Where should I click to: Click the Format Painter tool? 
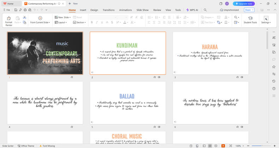pos(8,21)
